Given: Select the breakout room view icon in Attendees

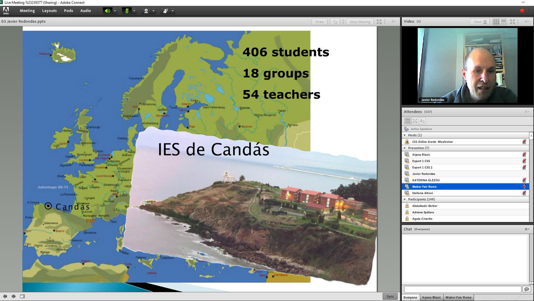Looking at the screenshot, I should [x=414, y=120].
